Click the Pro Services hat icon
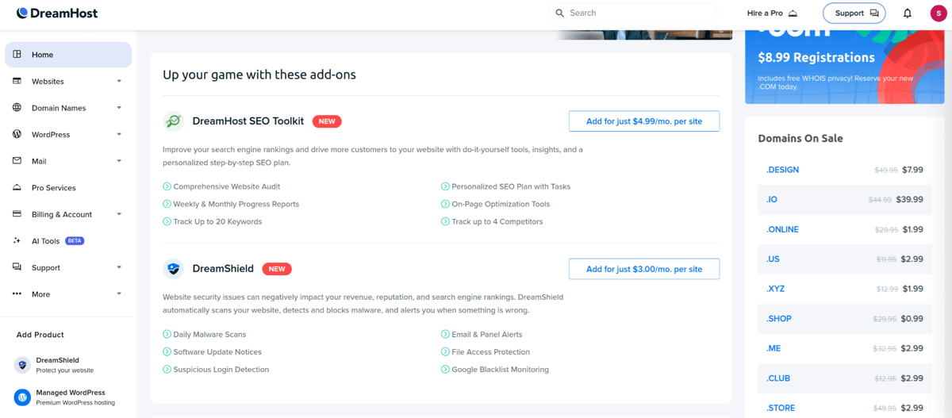Viewport: 952px width, 418px height. [x=17, y=187]
